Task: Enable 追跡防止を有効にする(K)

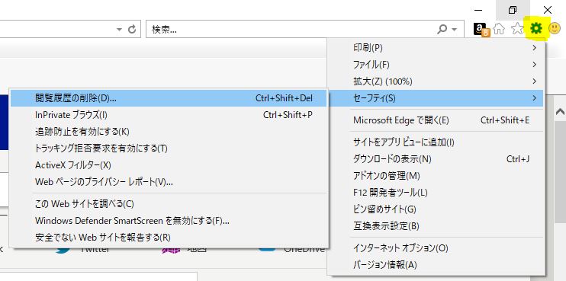Action: point(169,132)
